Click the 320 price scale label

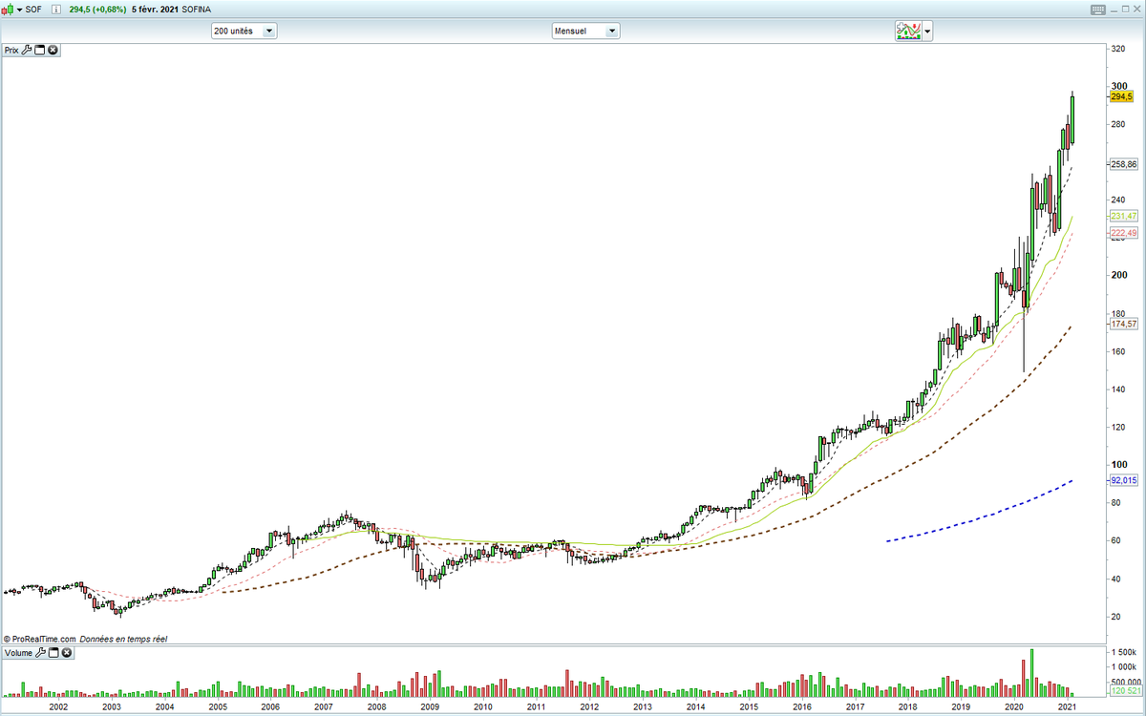tap(1117, 48)
